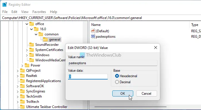Expand the QtProject key
Screen dimensions: 201x110
tap(18, 71)
